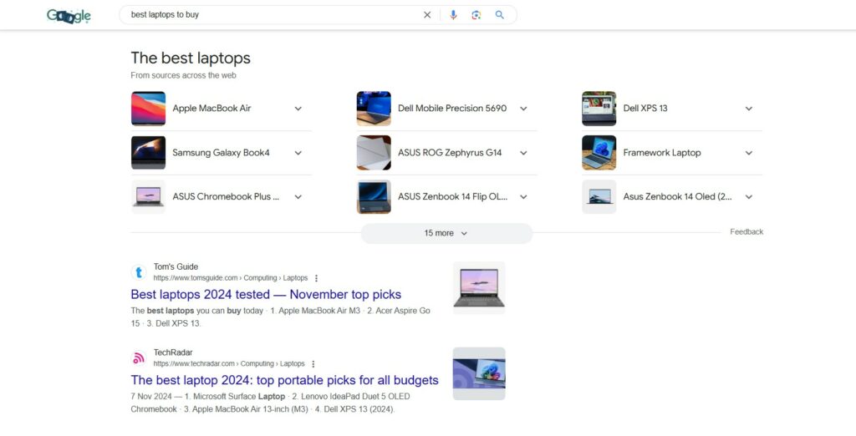
Task: Expand the Framework Laptop entry
Action: coord(748,153)
